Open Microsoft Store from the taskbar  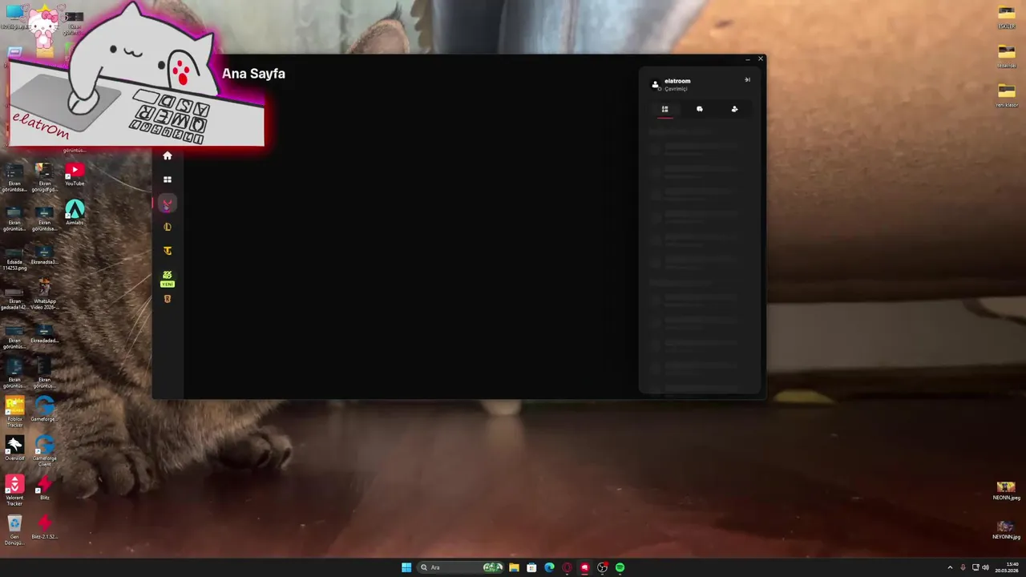pos(531,567)
